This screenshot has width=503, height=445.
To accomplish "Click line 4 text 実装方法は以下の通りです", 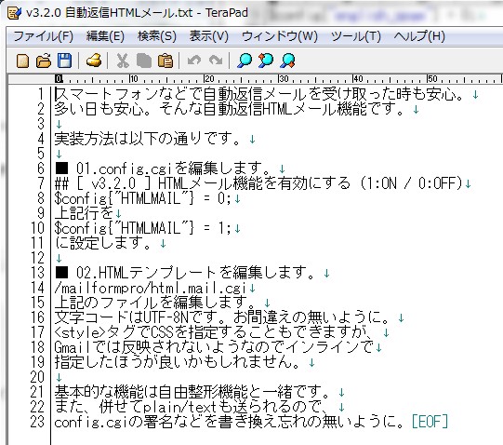I will coord(143,139).
